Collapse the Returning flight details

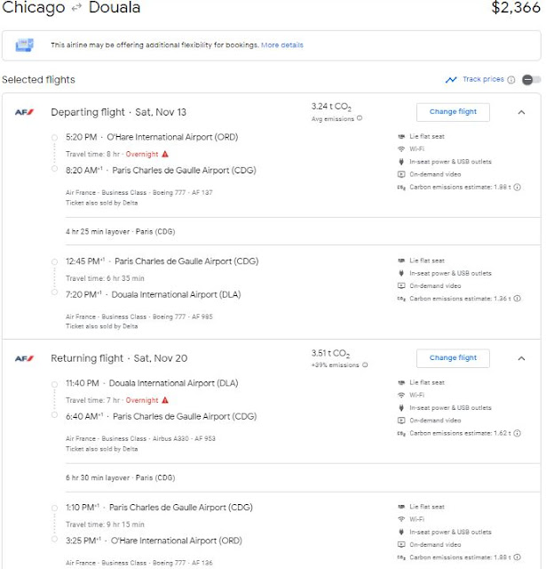click(521, 358)
